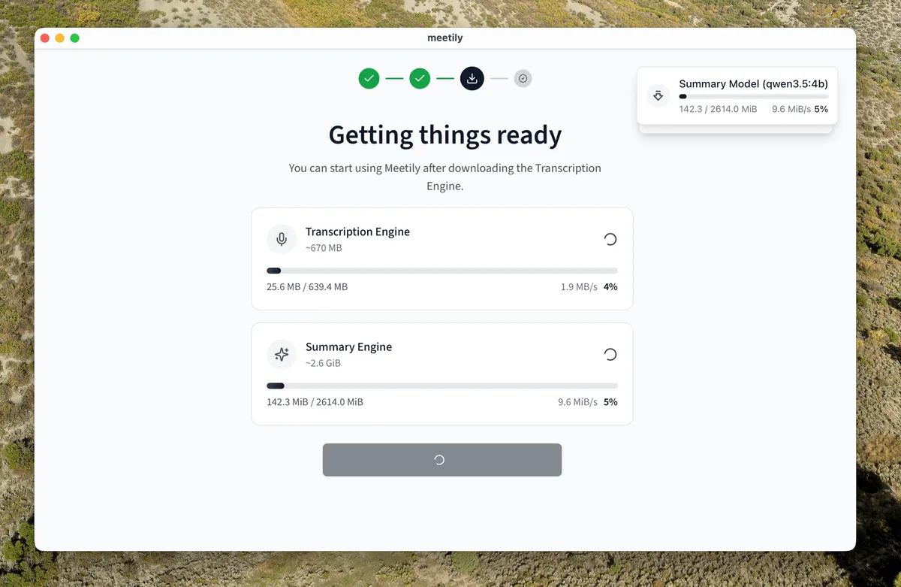Click the 'Summary Engine' title
The width and height of the screenshot is (901, 587).
348,346
